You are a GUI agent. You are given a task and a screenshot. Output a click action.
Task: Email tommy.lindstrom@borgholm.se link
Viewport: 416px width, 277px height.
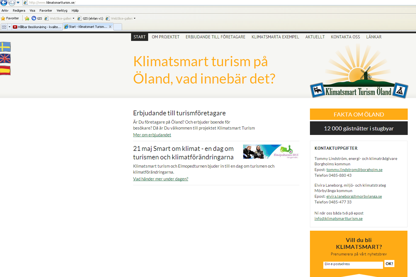(354, 170)
